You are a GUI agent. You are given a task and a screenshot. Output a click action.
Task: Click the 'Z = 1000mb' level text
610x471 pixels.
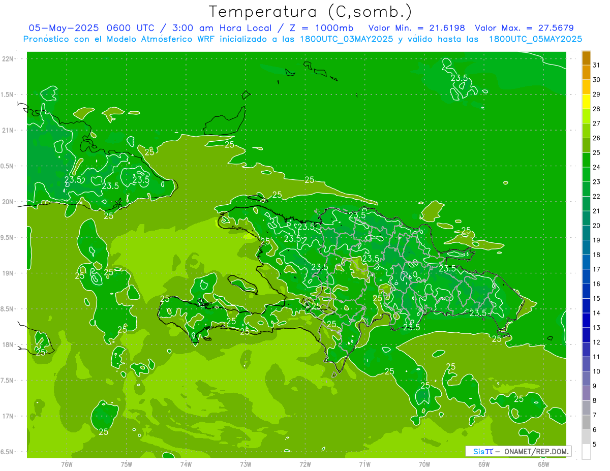pos(321,28)
